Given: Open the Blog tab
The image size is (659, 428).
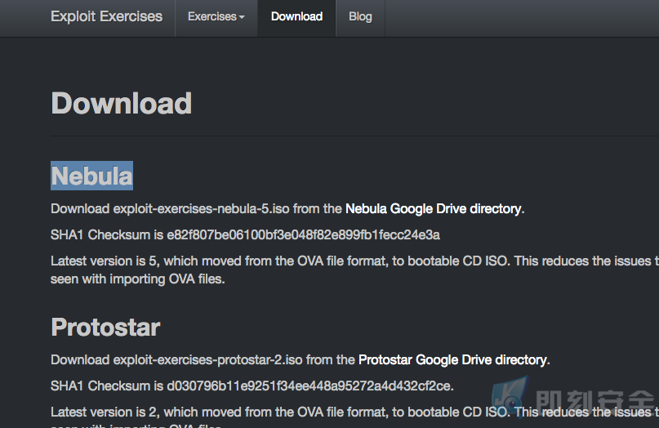Looking at the screenshot, I should (360, 17).
